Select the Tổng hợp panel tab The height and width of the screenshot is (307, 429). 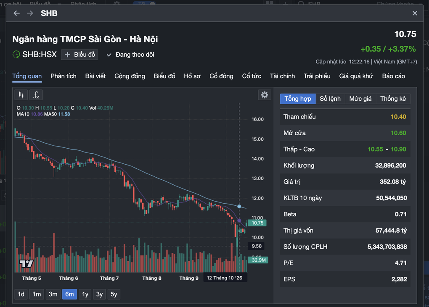coord(298,99)
